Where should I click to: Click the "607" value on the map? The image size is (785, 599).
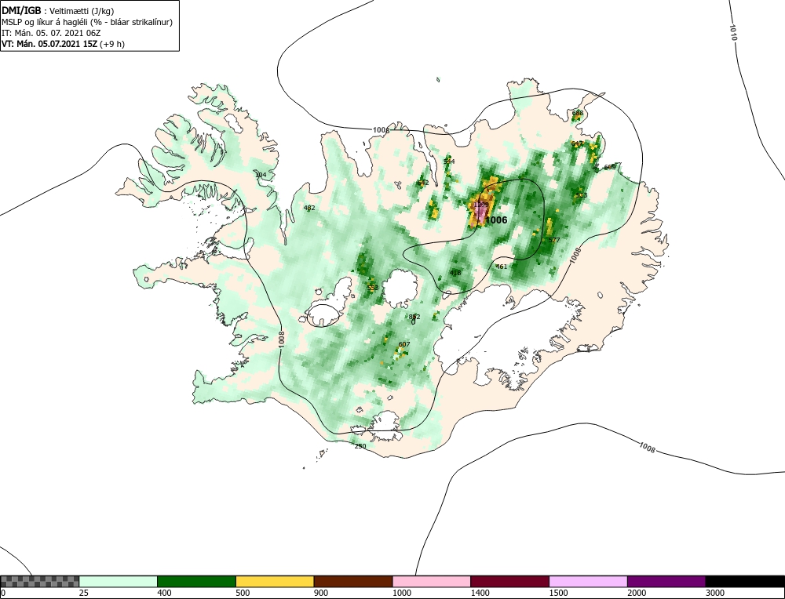click(x=404, y=344)
